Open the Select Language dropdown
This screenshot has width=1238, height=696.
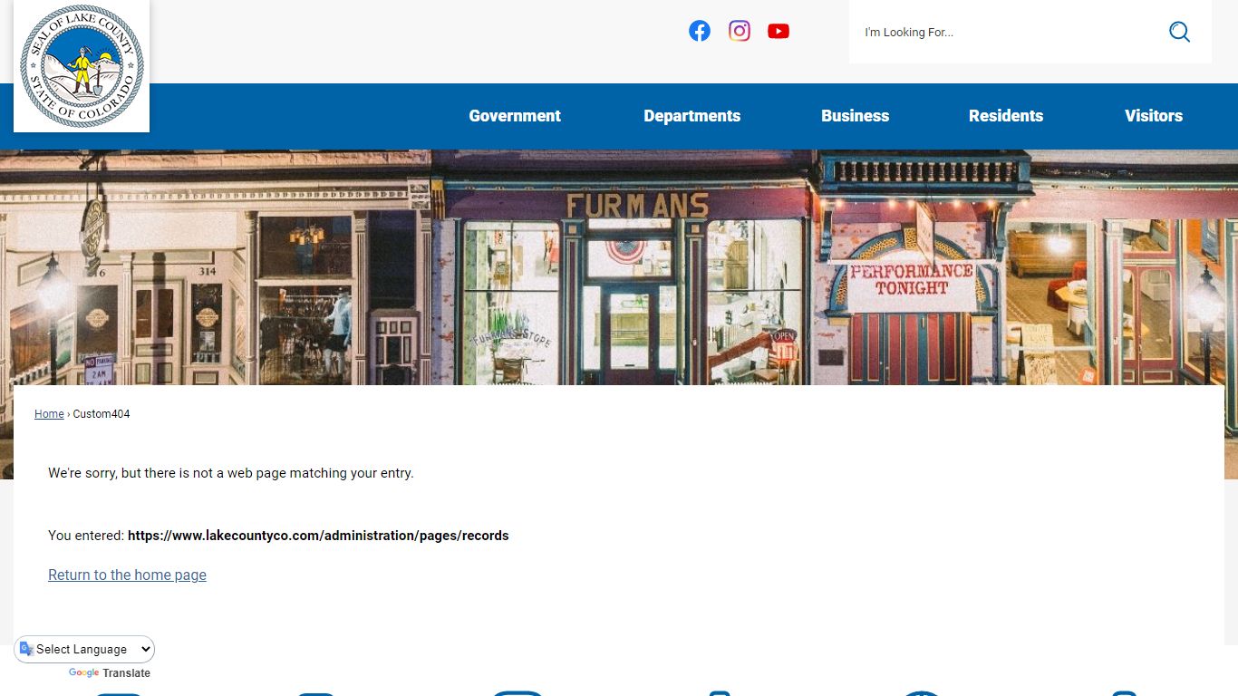(x=85, y=650)
